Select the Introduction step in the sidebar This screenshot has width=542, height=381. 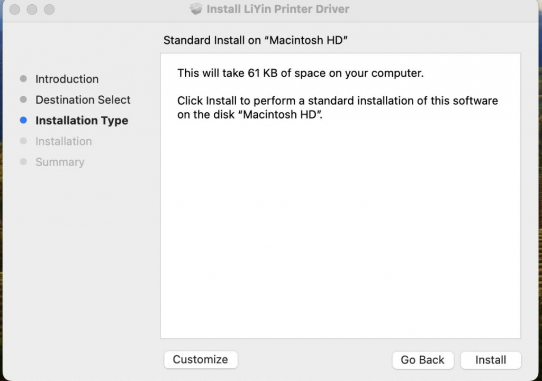[67, 79]
